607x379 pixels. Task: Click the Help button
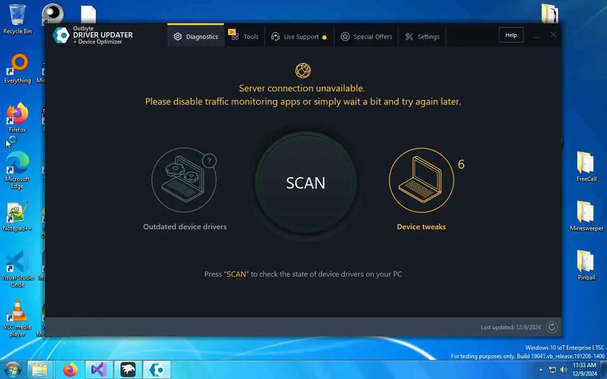tap(511, 35)
